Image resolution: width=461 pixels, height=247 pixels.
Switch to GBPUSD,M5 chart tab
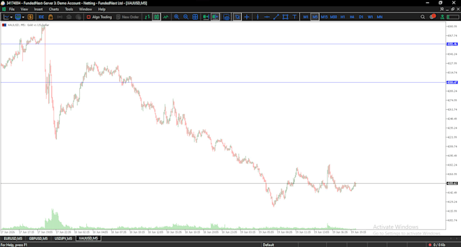38,238
